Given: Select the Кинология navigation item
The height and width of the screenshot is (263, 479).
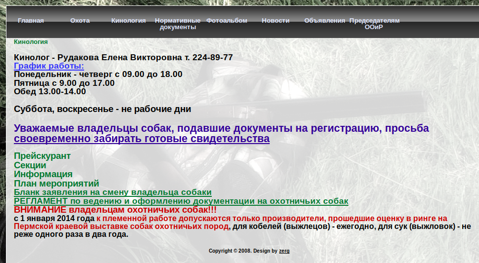Looking at the screenshot, I should [x=128, y=21].
